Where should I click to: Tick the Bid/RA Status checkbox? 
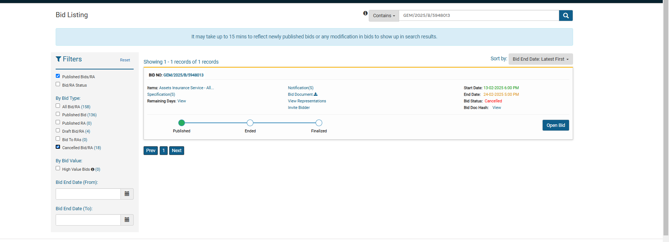tap(58, 84)
